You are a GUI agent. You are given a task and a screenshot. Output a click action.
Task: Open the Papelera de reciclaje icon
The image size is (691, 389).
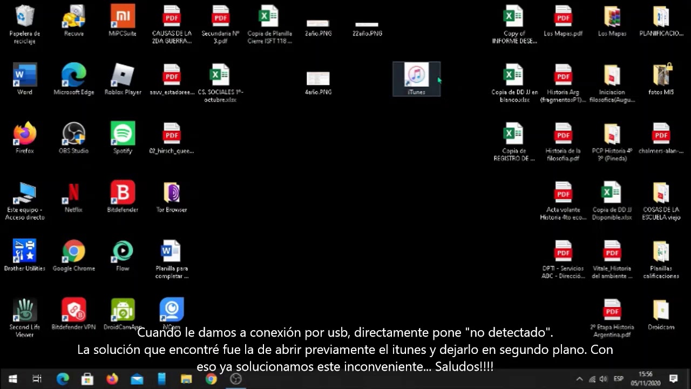point(25,24)
